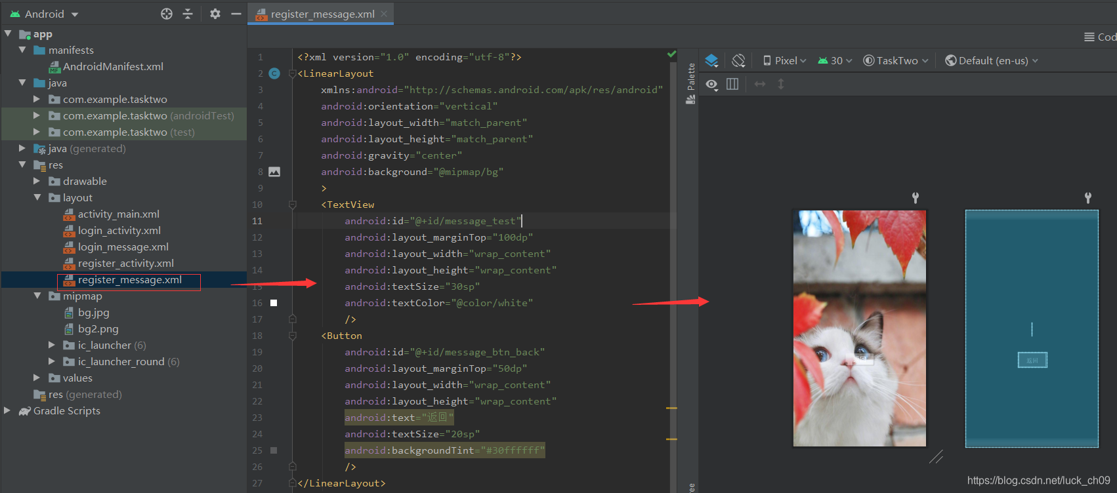
Task: Expand Gradle Scripts node
Action: (8, 410)
